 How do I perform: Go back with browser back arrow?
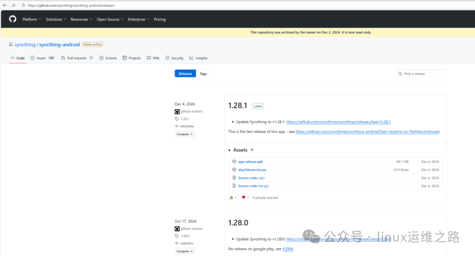5,5
